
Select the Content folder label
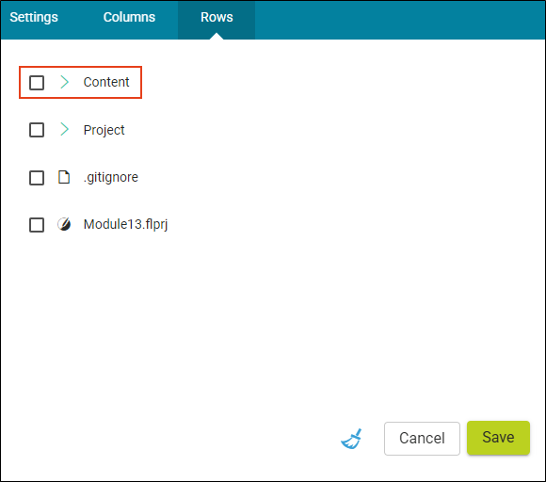tap(106, 82)
